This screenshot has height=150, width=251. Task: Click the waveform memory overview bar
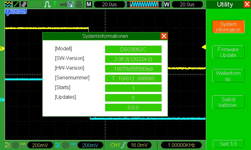click(144, 4)
